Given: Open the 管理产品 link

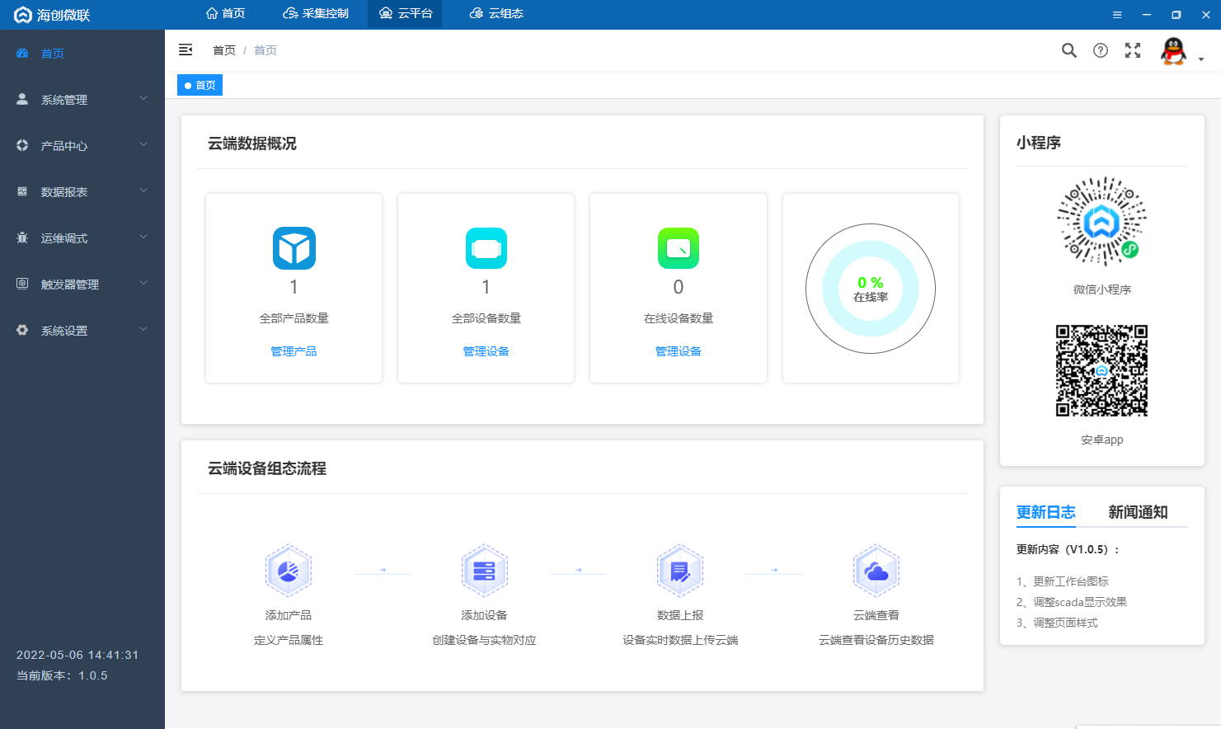Looking at the screenshot, I should pos(294,351).
